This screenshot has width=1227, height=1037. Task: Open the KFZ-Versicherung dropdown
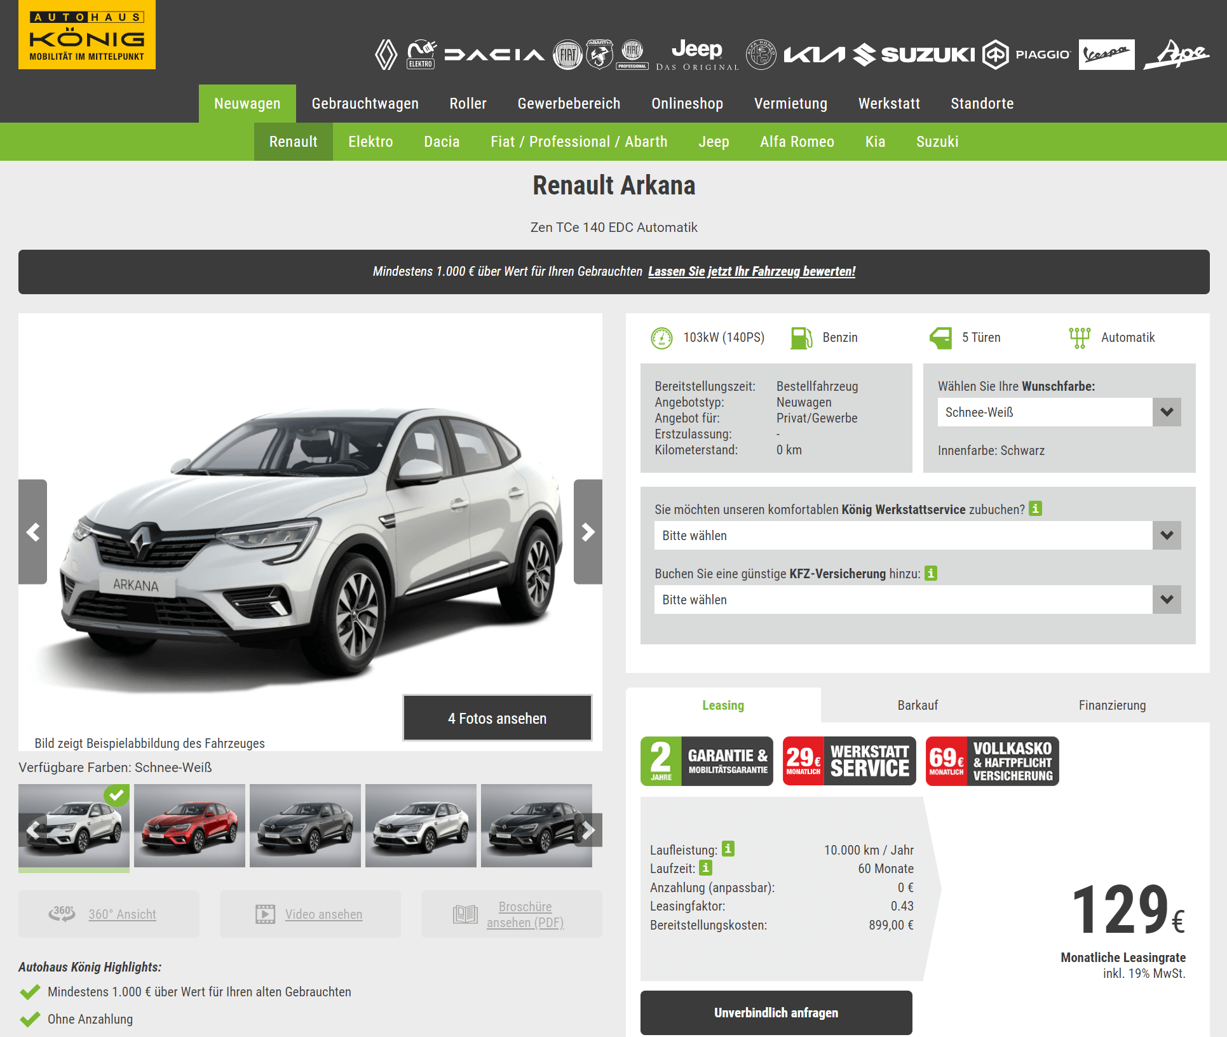pyautogui.click(x=918, y=600)
